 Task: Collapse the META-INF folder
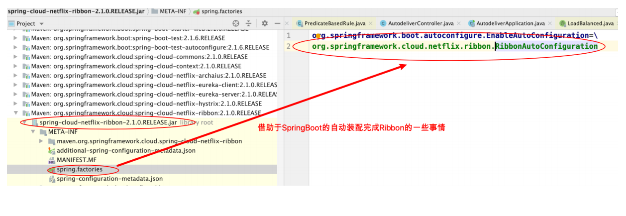click(33, 132)
